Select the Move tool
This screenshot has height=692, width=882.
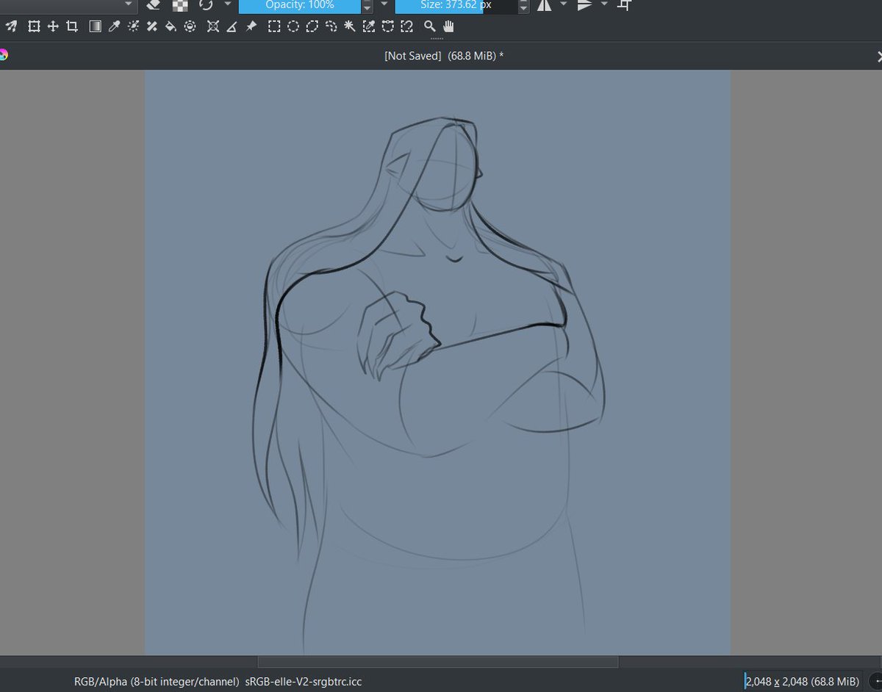[53, 26]
